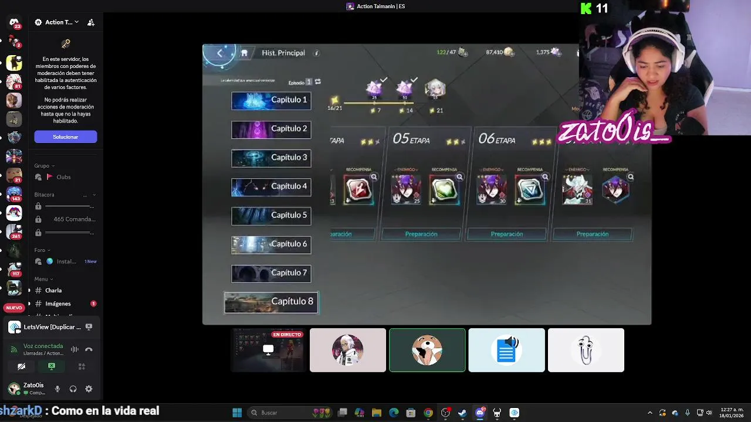Collapse the Grupo category

[45, 166]
